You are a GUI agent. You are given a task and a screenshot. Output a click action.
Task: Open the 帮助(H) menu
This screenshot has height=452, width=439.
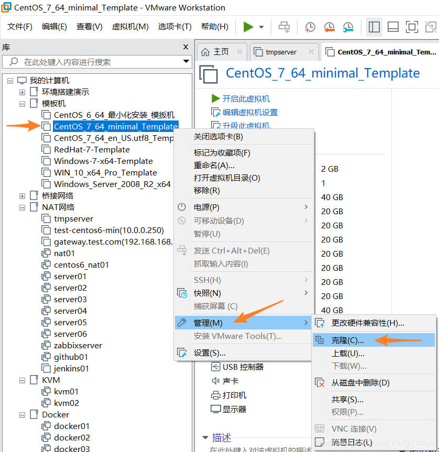pos(214,27)
